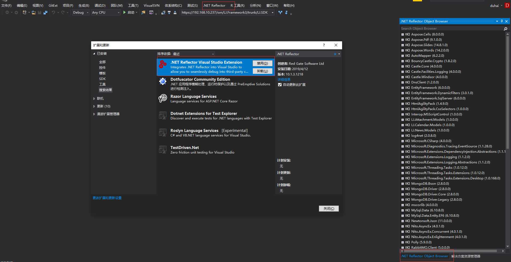Select the Dotnet Extensions for Test Explorer item
This screenshot has height=262, width=511.
pyautogui.click(x=215, y=116)
